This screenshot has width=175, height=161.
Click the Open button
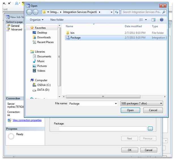(130, 110)
